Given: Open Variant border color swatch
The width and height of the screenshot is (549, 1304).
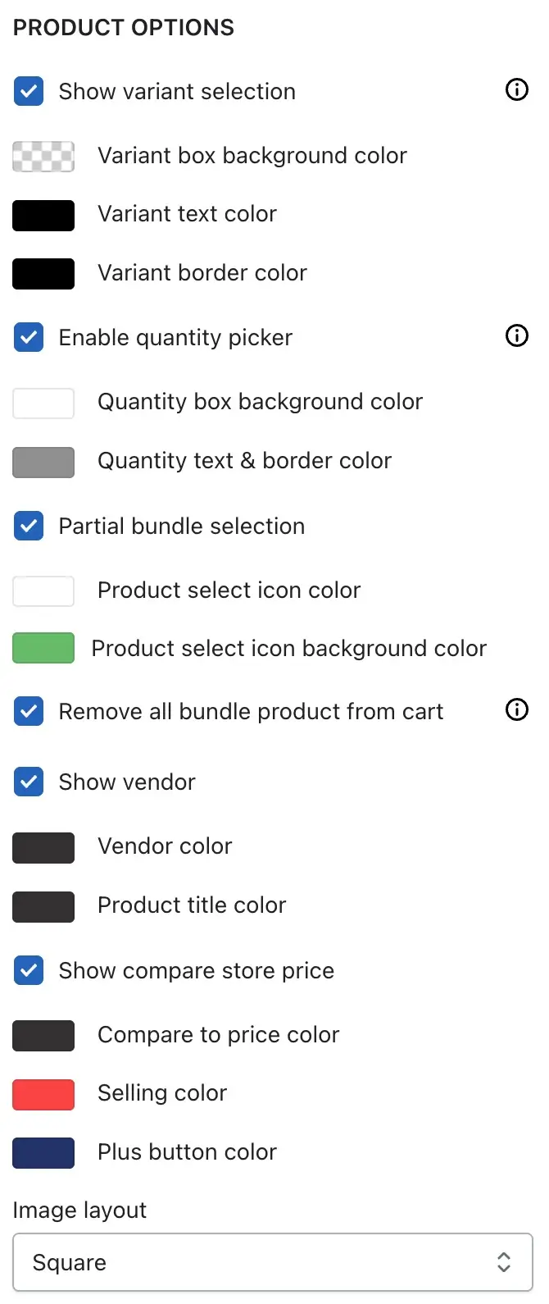Looking at the screenshot, I should click(43, 273).
